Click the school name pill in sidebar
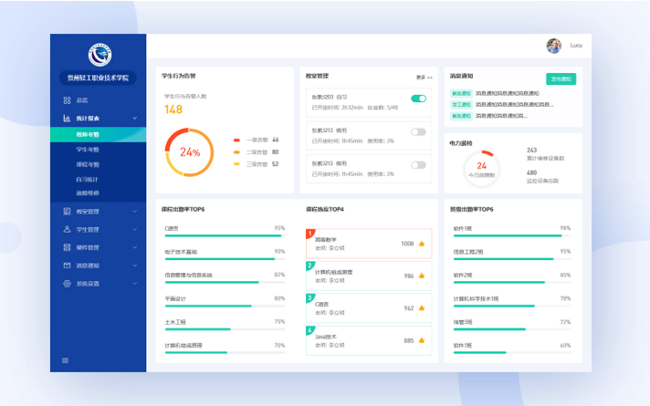 [x=98, y=78]
